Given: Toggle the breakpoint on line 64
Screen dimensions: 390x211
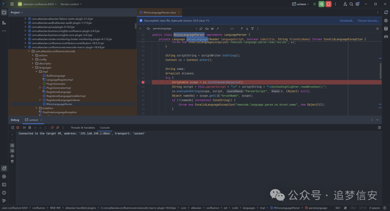Looking at the screenshot, I should pyautogui.click(x=143, y=82).
